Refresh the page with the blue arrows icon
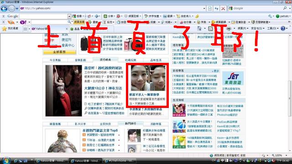Viewport: 292px width, 164px height. click(216, 8)
